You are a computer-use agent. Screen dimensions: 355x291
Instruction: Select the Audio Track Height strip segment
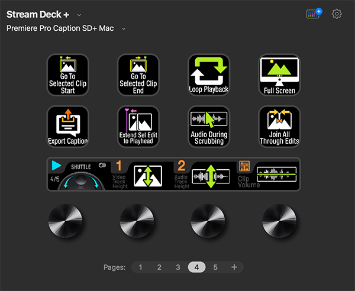(x=205, y=174)
